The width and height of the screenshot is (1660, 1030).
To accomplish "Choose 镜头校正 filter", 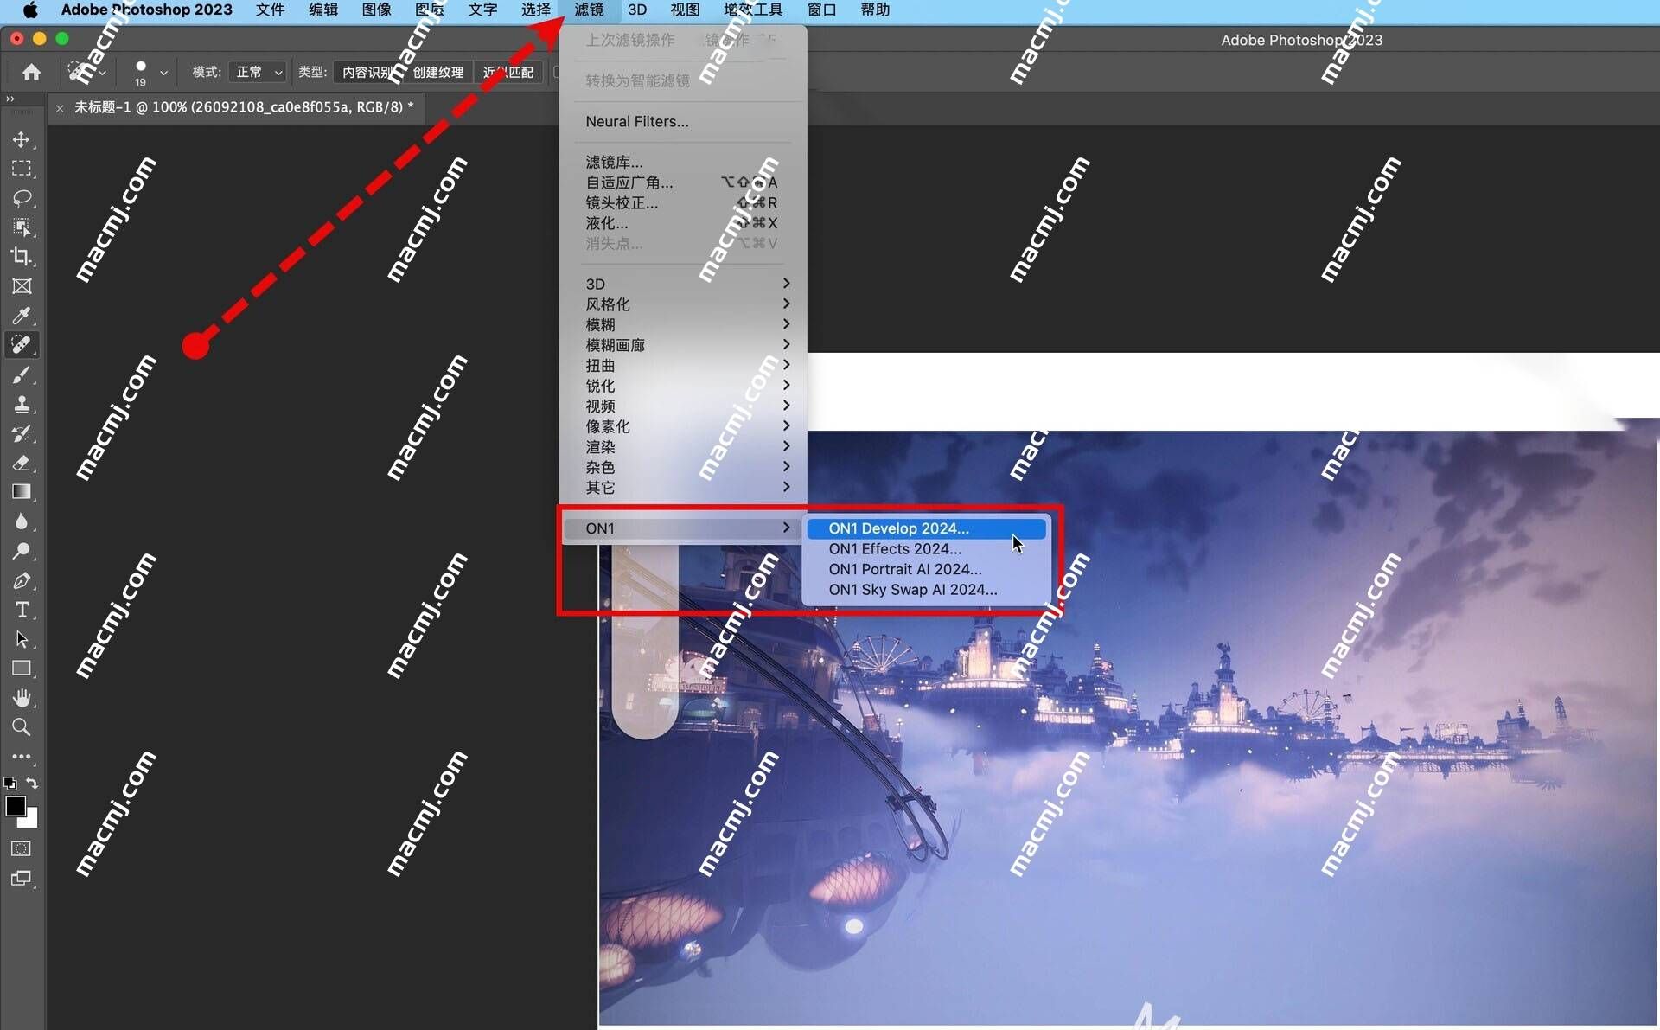I will [x=683, y=202].
